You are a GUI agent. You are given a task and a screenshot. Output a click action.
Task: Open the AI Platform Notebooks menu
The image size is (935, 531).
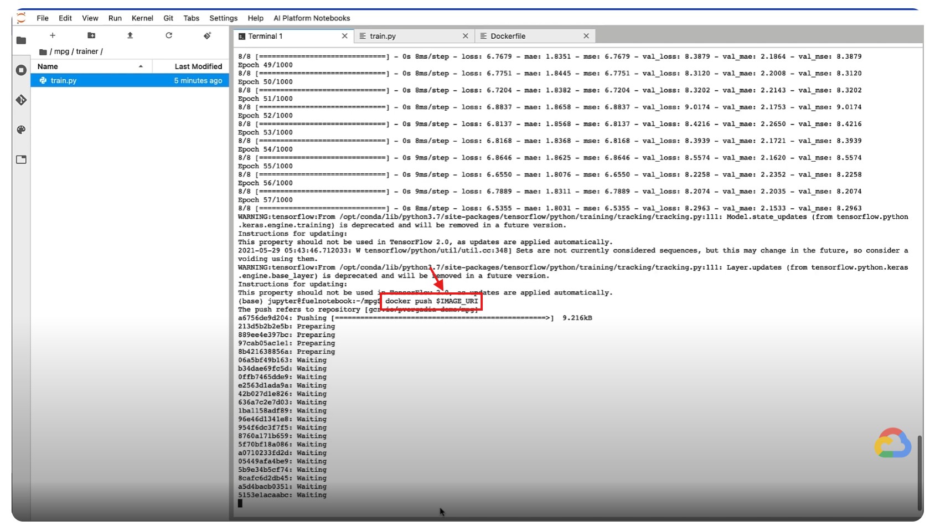312,18
